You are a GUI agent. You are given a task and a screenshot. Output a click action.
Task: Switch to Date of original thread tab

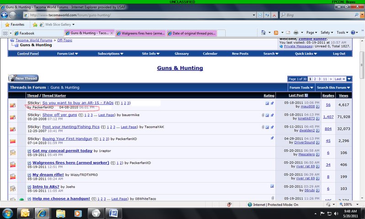[x=191, y=33]
